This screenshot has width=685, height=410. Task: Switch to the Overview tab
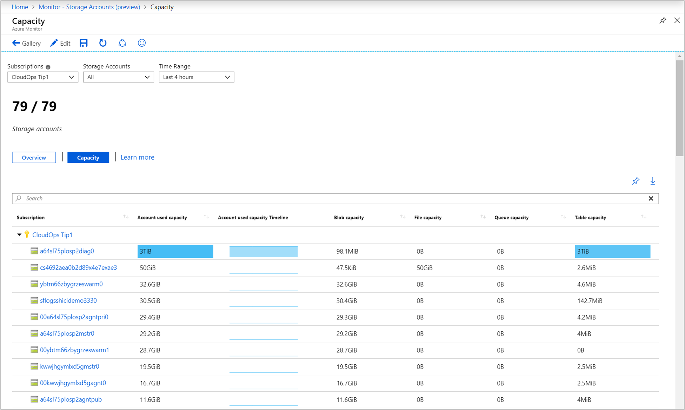34,157
